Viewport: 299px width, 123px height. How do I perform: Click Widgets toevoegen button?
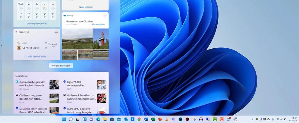[61, 65]
